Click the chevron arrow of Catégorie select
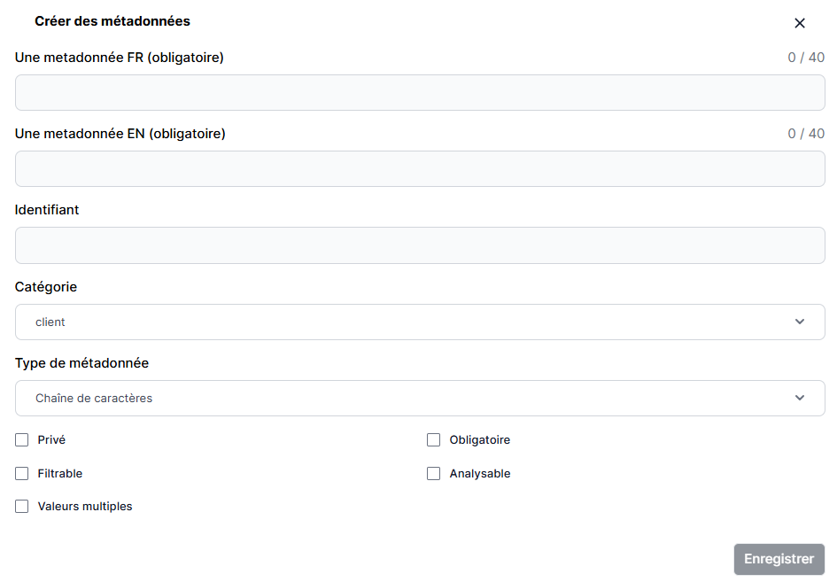 pos(800,322)
